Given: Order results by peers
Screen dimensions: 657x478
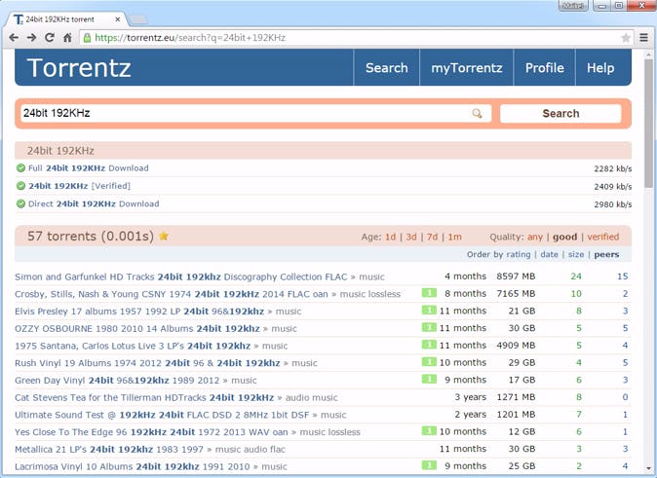Looking at the screenshot, I should coord(606,254).
